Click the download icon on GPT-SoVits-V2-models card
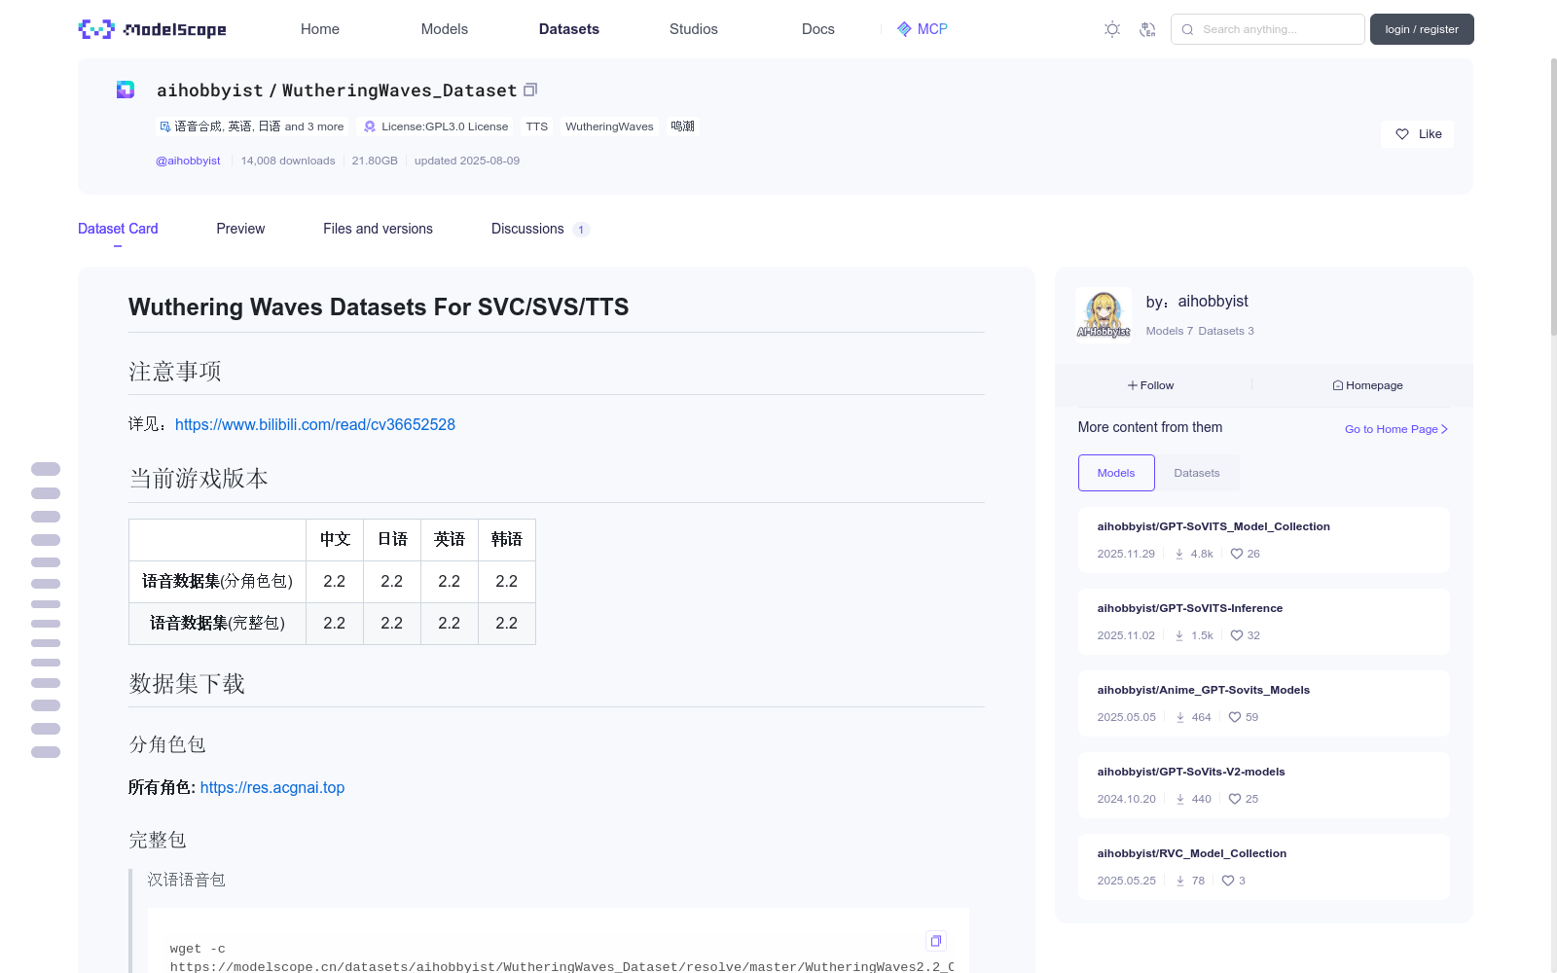Screen dimensions: 1557x973 point(1180,799)
